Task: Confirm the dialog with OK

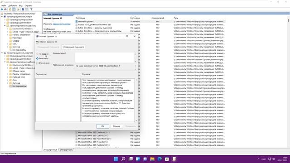Action: point(103,126)
